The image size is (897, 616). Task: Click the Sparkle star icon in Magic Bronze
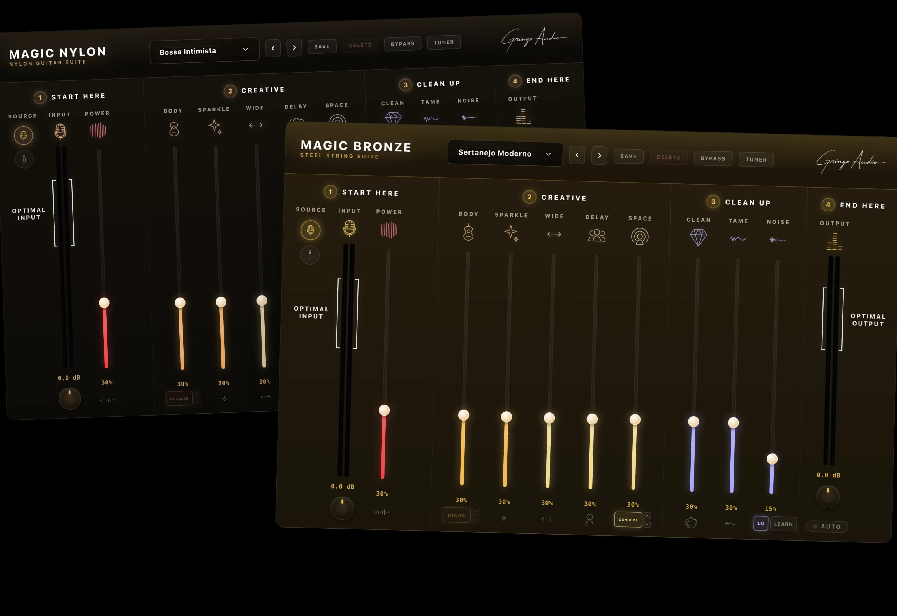(512, 233)
